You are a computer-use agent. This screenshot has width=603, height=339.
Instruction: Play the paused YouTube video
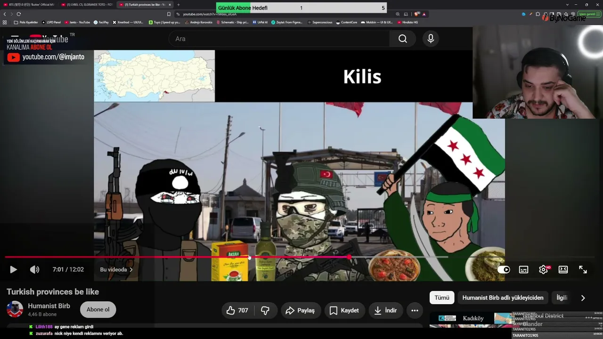click(x=13, y=270)
